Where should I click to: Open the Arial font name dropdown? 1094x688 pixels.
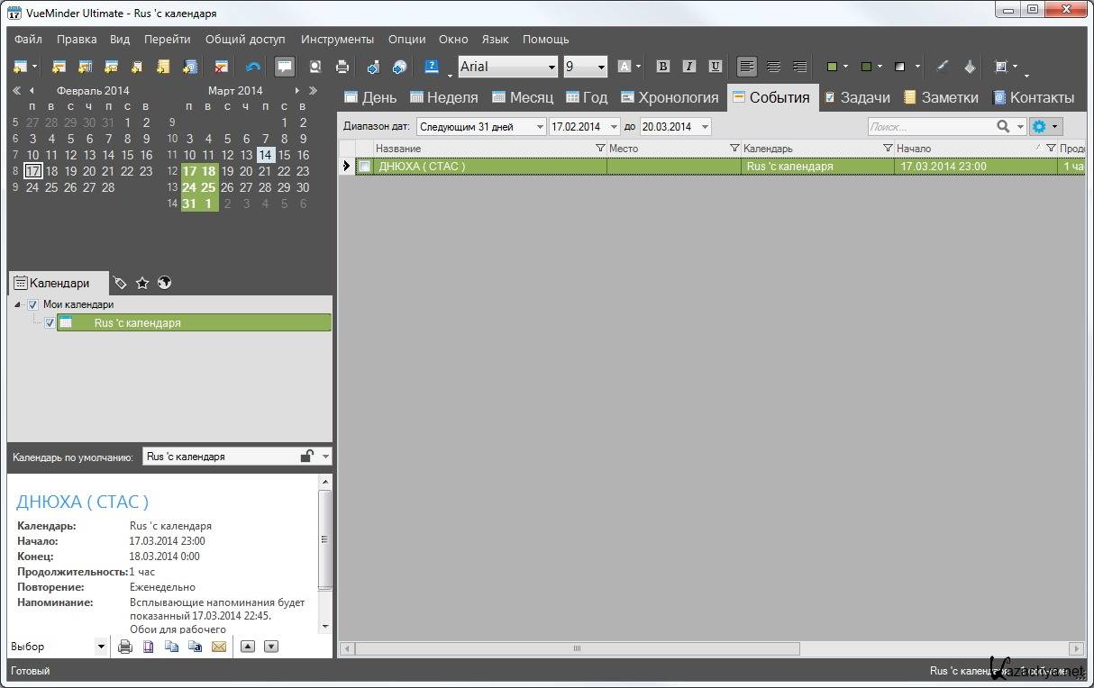tap(552, 67)
